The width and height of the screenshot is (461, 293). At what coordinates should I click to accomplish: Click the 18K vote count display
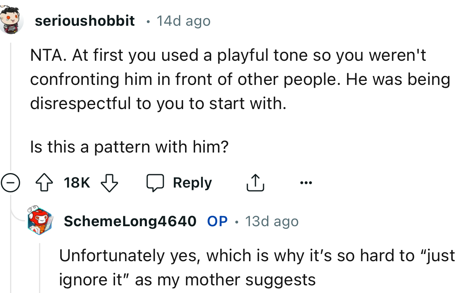(76, 182)
